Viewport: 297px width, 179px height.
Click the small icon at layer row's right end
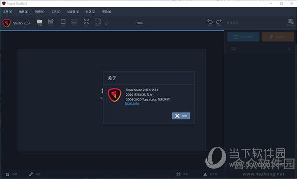tap(289, 49)
